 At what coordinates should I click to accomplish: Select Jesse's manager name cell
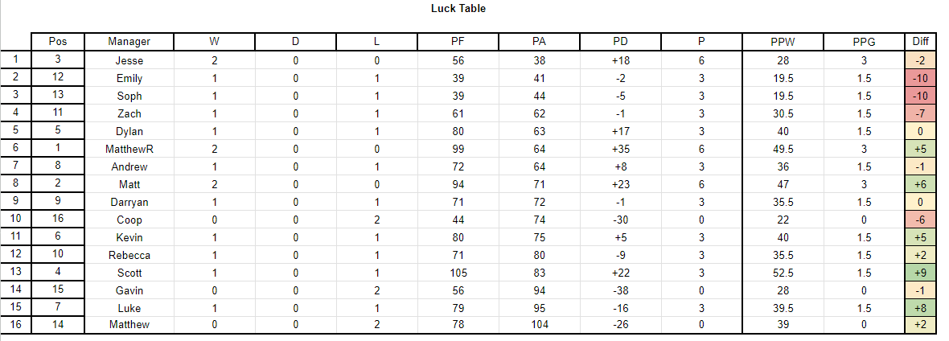point(129,60)
